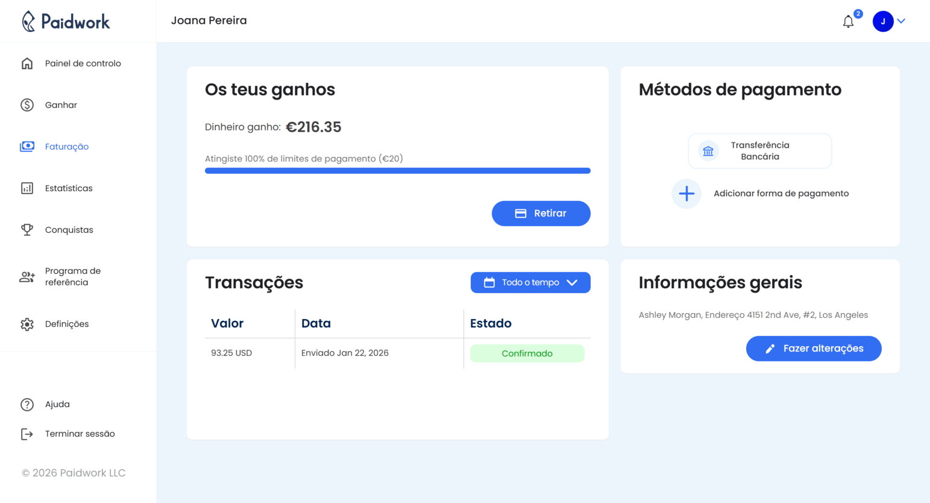Screen dimensions: 930x503
Task: Click Terminar sessão logout icon
Action: click(x=27, y=433)
